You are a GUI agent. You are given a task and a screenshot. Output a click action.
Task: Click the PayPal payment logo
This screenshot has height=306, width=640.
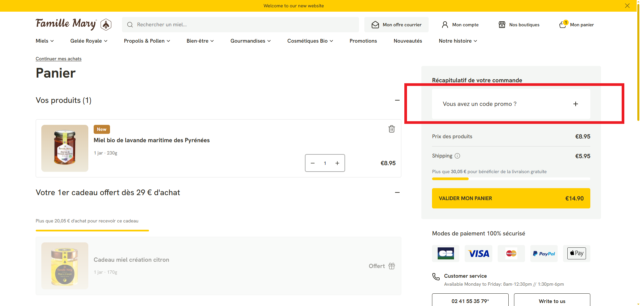pyautogui.click(x=544, y=253)
